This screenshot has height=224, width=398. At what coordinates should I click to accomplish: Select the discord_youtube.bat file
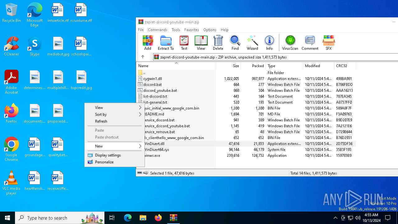[x=246, y=91]
